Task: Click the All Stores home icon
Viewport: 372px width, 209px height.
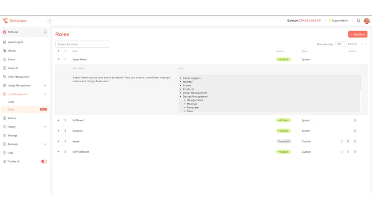Action: [x=4, y=32]
